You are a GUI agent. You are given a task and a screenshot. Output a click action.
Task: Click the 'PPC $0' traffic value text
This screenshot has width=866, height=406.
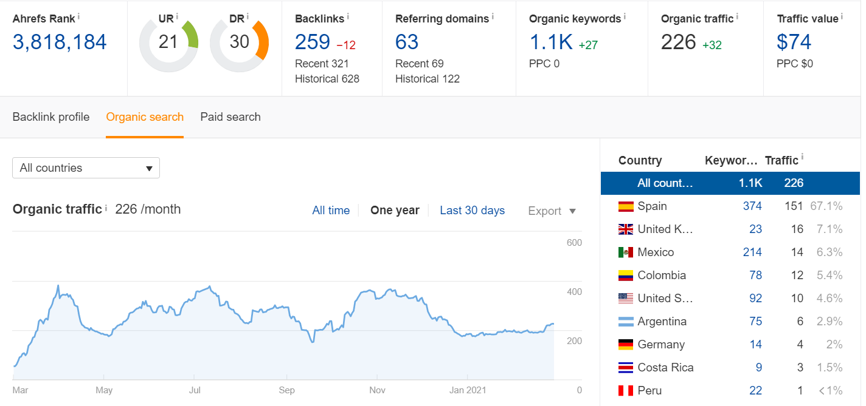click(795, 64)
